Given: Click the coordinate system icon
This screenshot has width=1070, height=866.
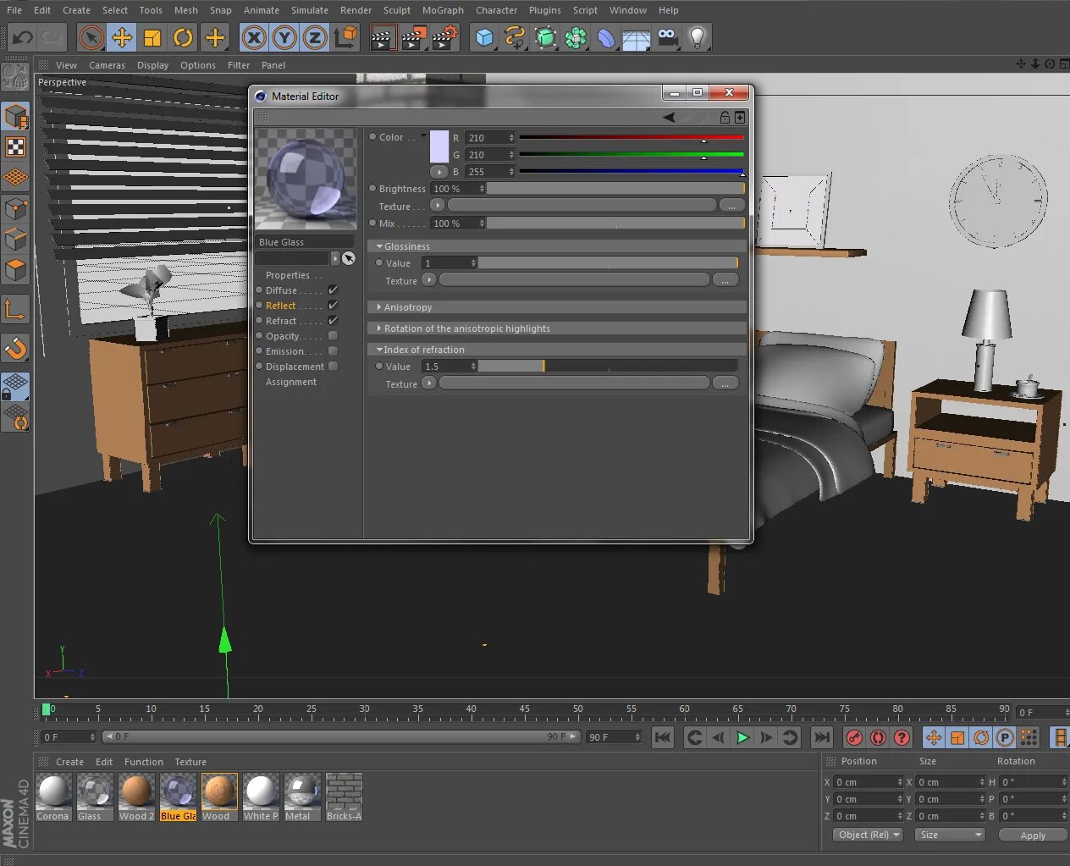Looking at the screenshot, I should (346, 37).
